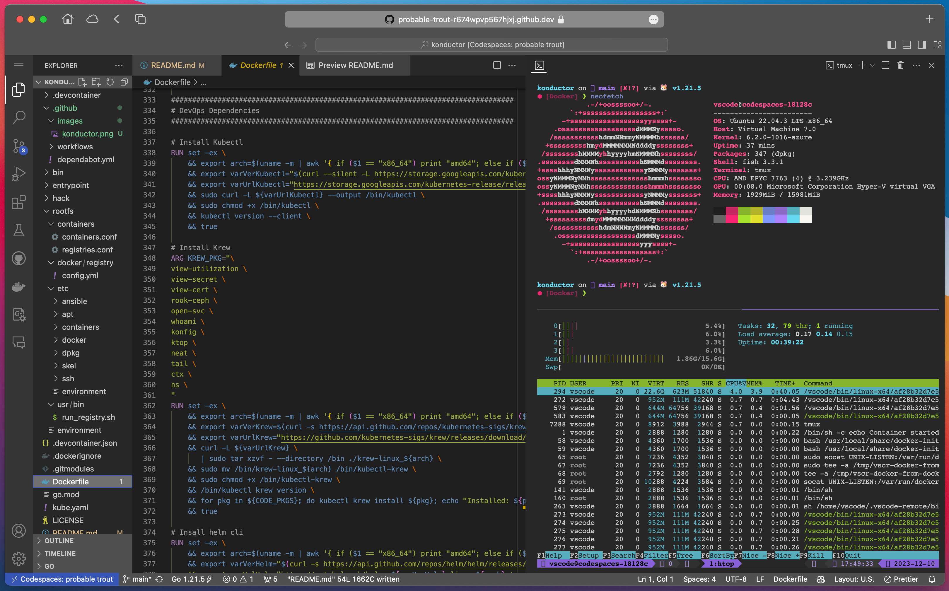Switch to the README.md tab
Screen dimensions: 949x591
173,65
